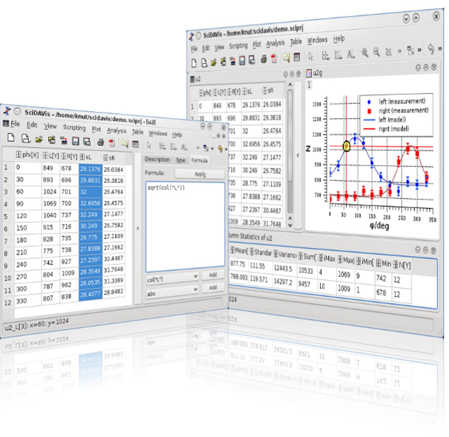449x437 pixels.
Task: Click New Project icon in back window toolbar
Action: pos(194,63)
